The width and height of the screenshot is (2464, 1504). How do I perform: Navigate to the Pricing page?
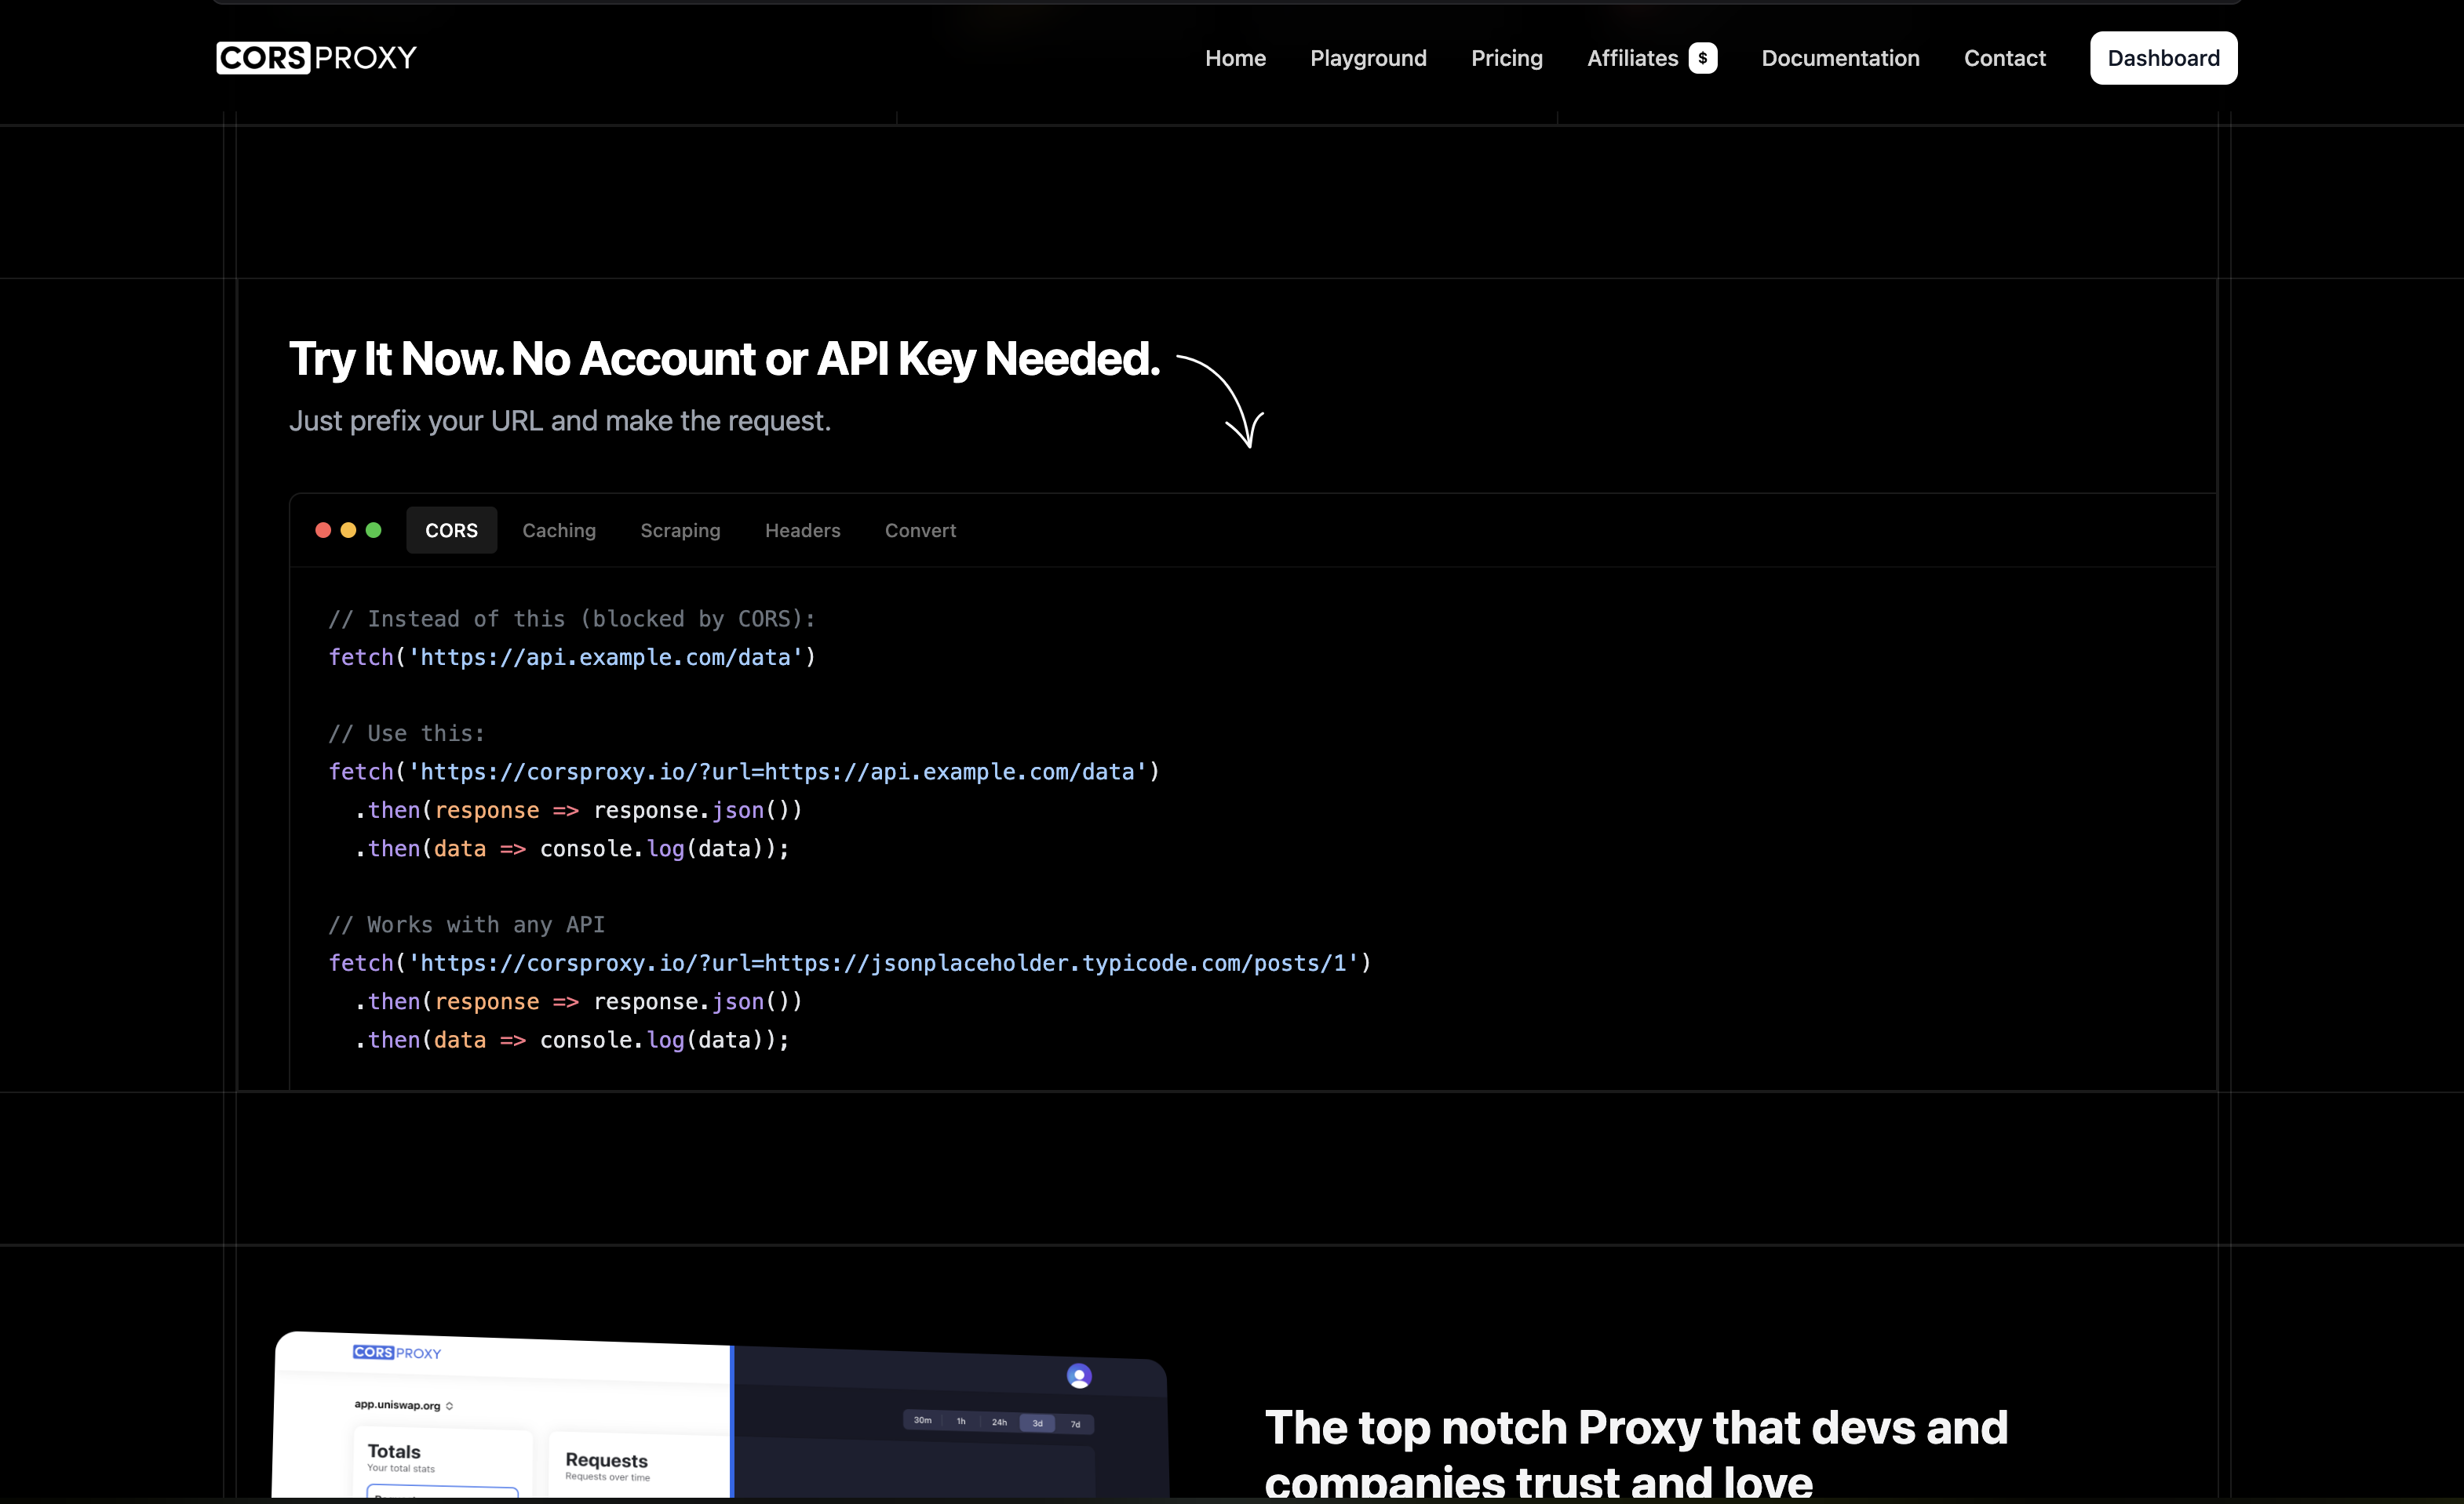(x=1506, y=57)
